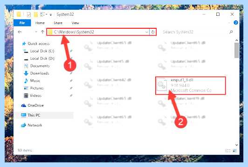Open the recent locations dropdown arrow
Screen dimensions: 248x167
pyautogui.click(x=36, y=32)
